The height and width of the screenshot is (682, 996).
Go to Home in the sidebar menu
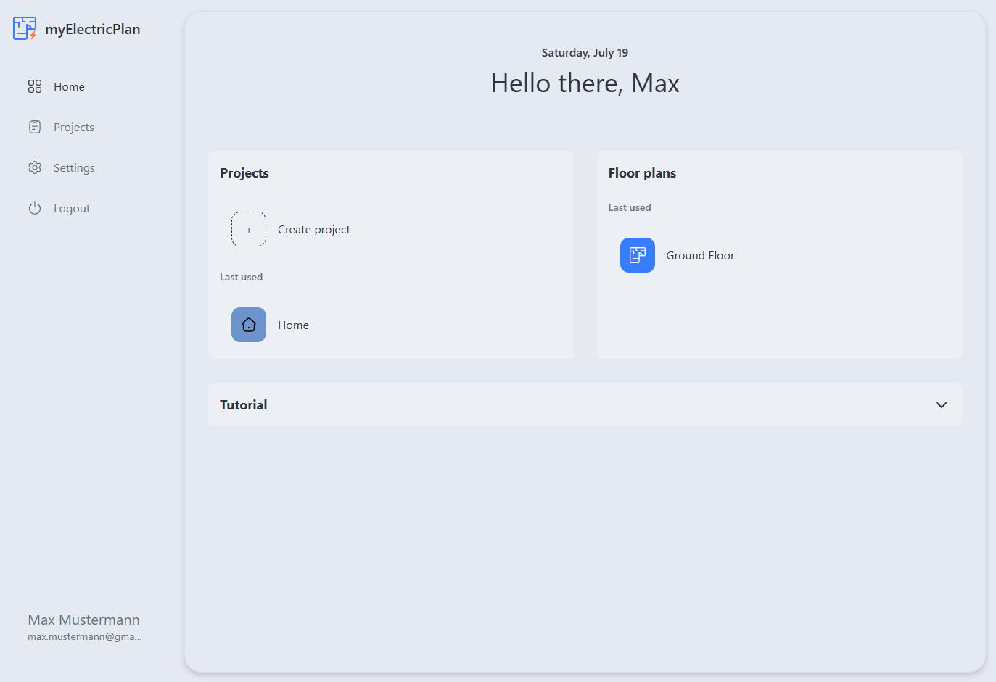[x=69, y=86]
